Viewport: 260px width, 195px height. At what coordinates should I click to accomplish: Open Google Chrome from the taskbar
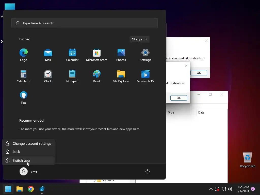(31, 189)
